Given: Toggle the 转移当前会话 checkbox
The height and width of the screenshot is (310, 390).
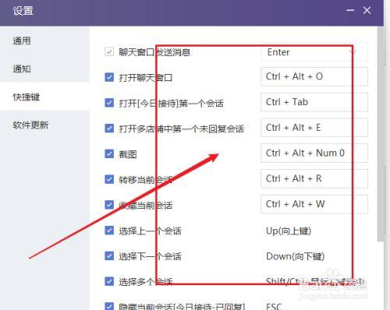Looking at the screenshot, I should tap(109, 179).
